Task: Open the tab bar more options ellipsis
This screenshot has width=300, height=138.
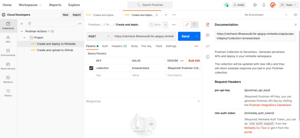Action: pyautogui.click(x=174, y=15)
